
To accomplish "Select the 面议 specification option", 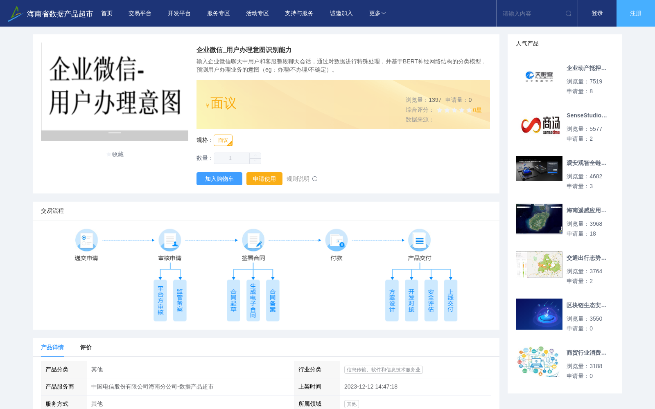I will [x=223, y=140].
